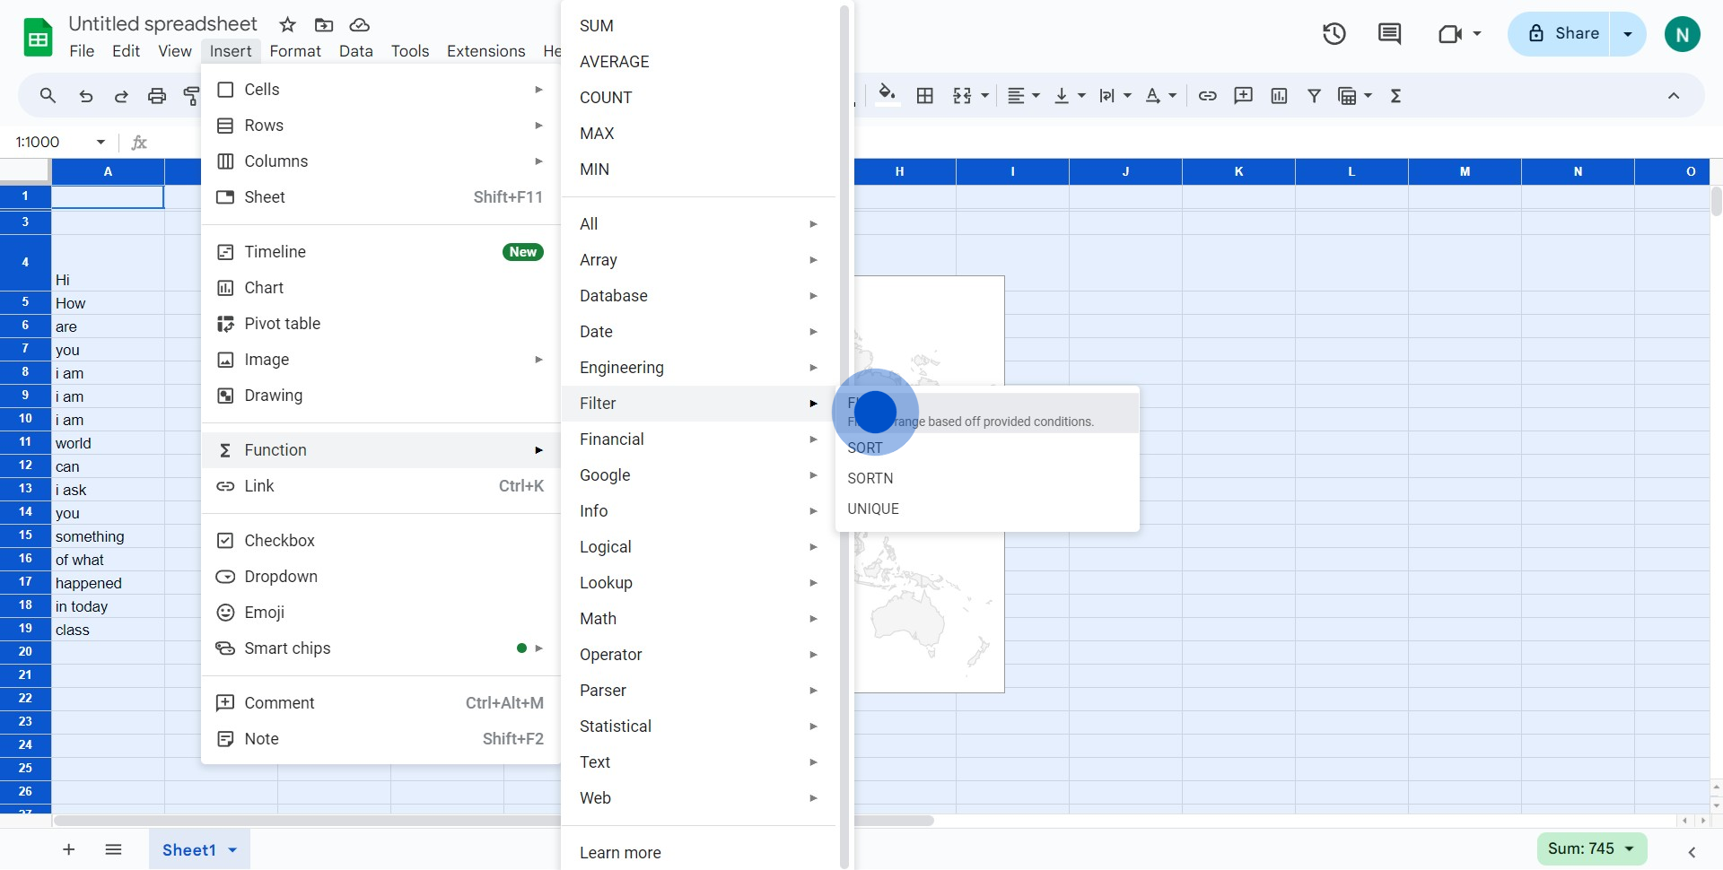The width and height of the screenshot is (1723, 870).
Task: Open the Format menu
Action: 295,51
